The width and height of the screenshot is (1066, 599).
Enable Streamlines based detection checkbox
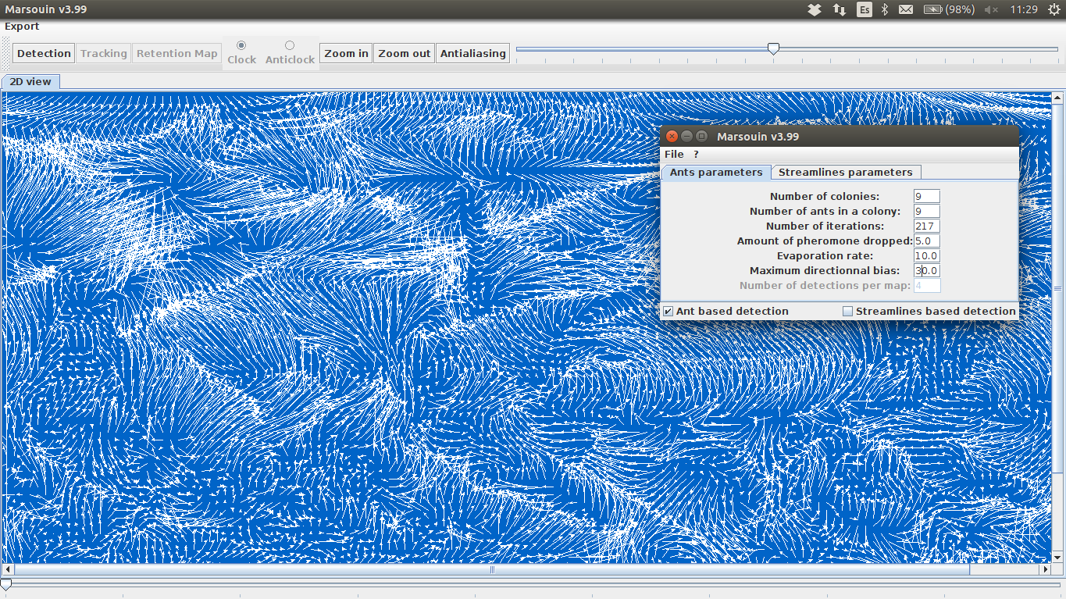[848, 312]
